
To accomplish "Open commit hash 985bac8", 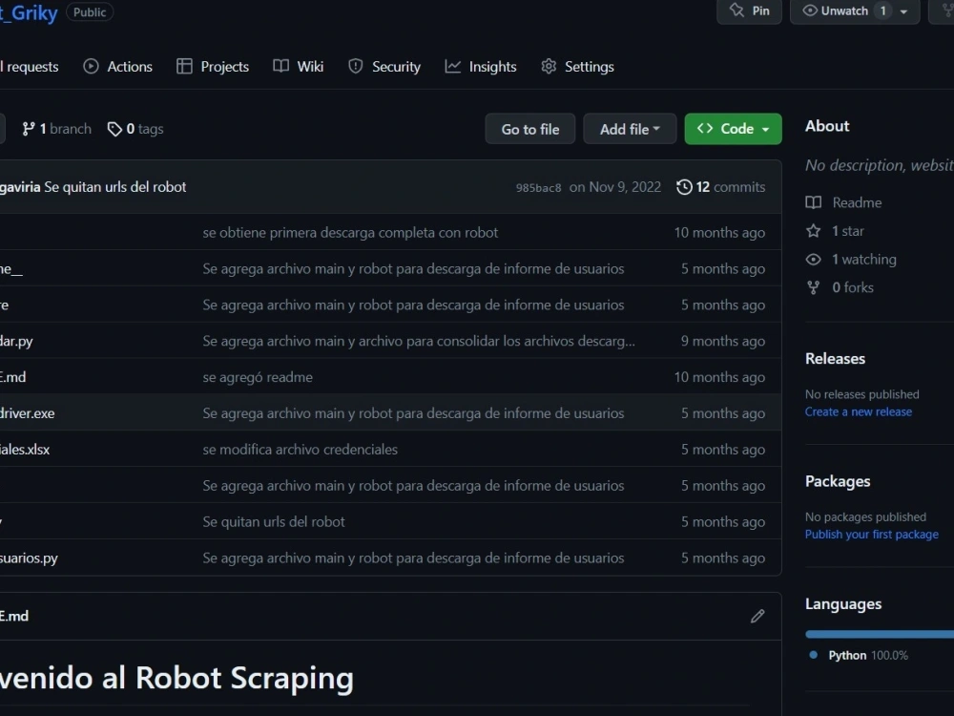I will point(538,187).
